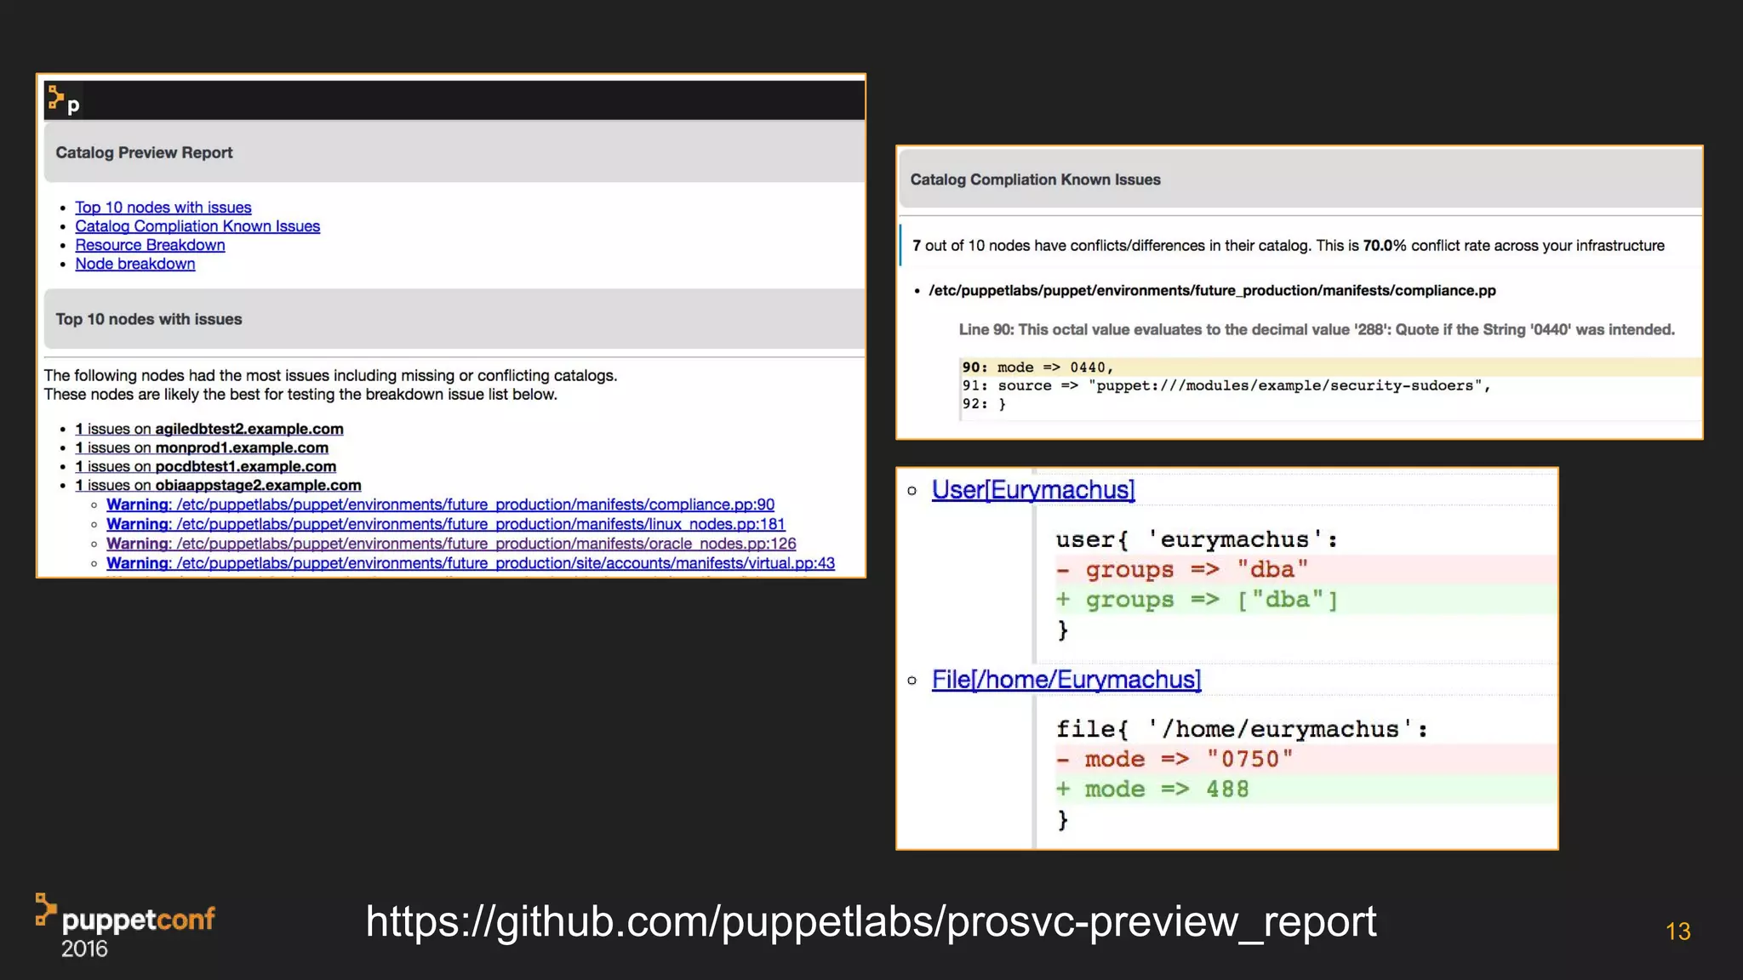Open 'Top 10 nodes with issues' link

click(x=163, y=208)
